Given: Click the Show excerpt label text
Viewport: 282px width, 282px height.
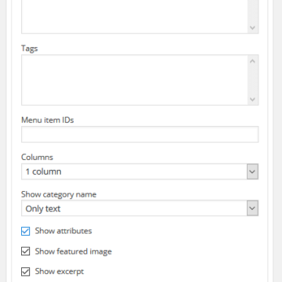Looking at the screenshot, I should (x=60, y=272).
